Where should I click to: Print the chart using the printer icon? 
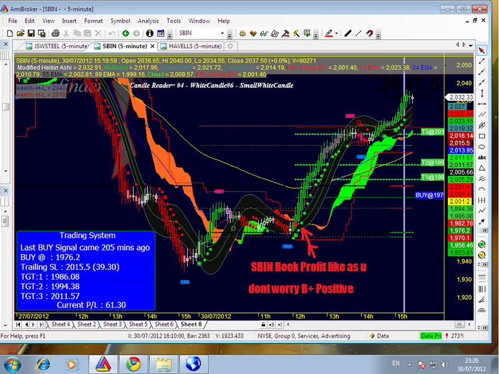coord(56,33)
